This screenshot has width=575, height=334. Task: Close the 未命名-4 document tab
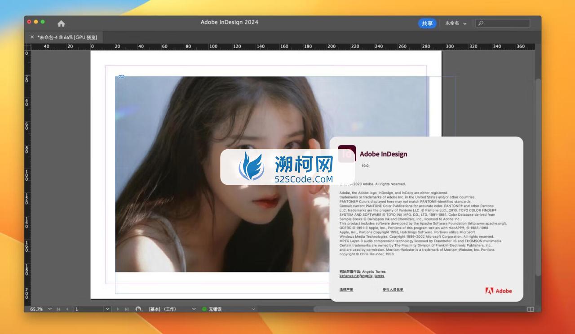tap(32, 37)
